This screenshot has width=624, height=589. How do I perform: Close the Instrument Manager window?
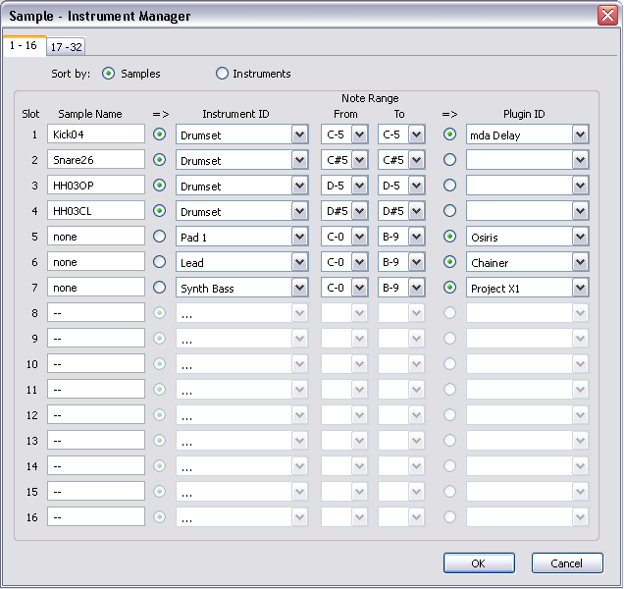(x=607, y=16)
